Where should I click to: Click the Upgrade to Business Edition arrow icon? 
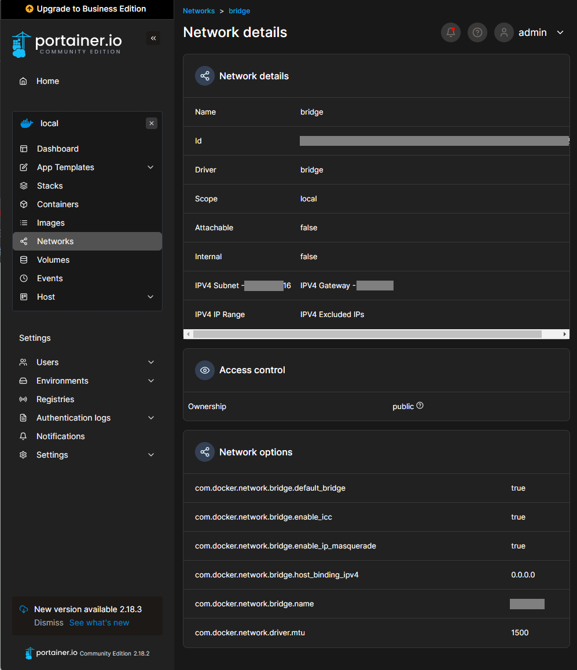pos(30,9)
